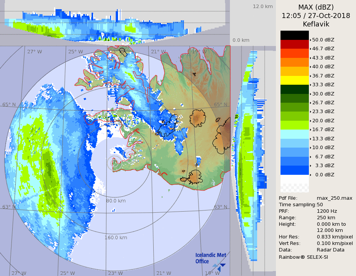Select the white 0.0 dBZ legend swatch
This screenshot has width=356, height=276.
pyautogui.click(x=294, y=179)
